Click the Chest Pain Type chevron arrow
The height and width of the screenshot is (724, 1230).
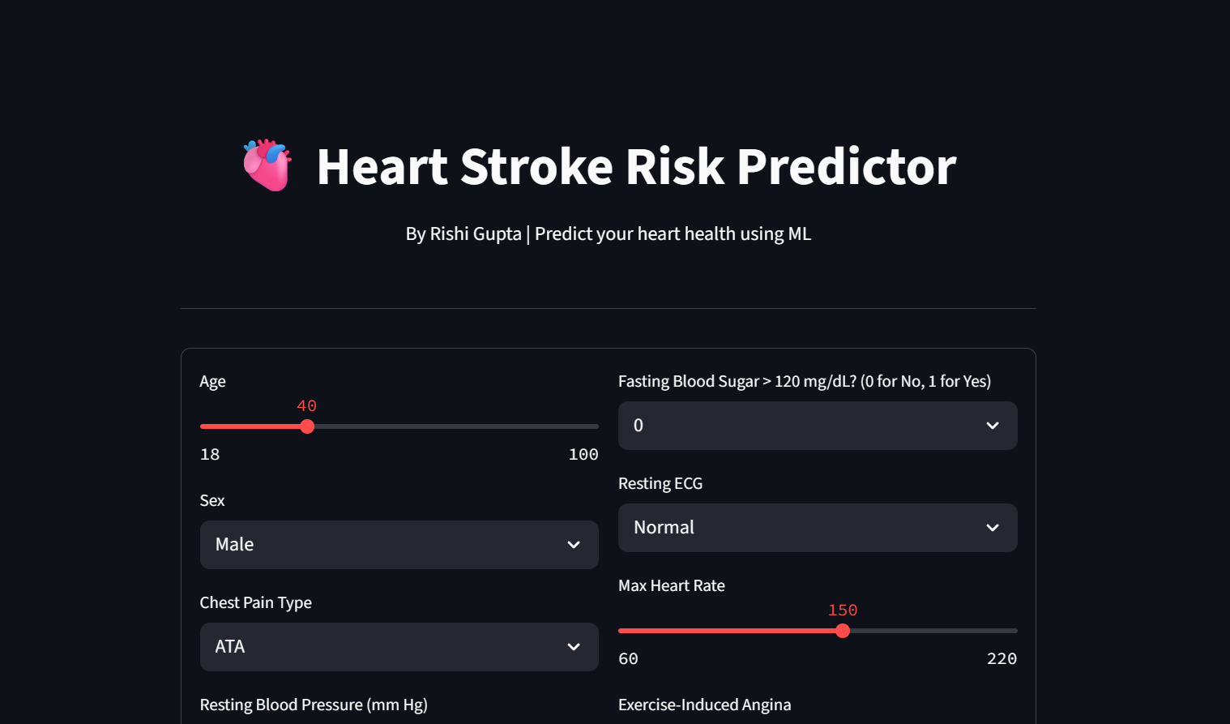point(574,647)
